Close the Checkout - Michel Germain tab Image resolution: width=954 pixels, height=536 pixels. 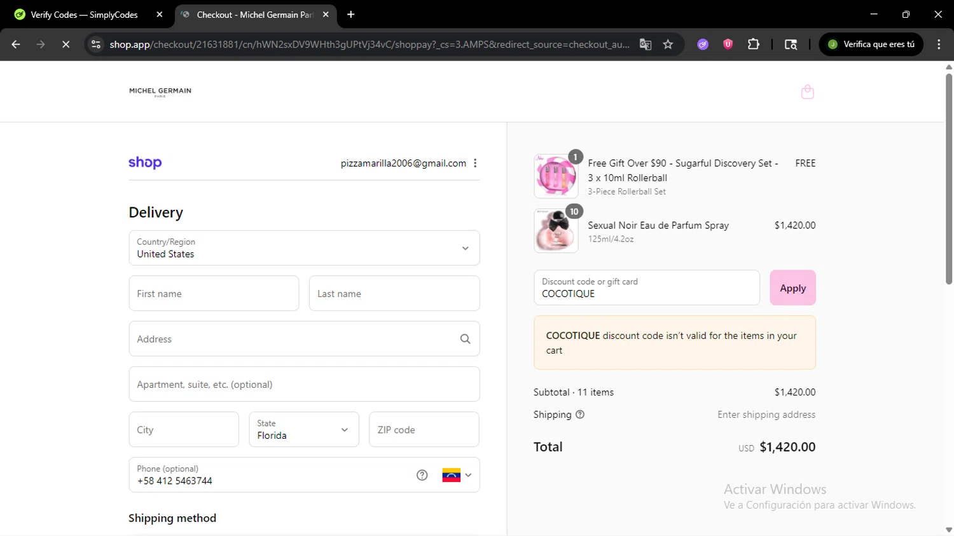(x=326, y=15)
